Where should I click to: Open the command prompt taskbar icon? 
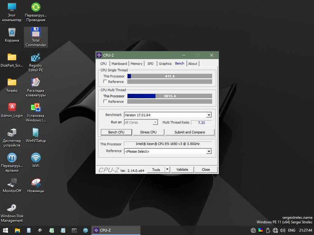click(74, 230)
